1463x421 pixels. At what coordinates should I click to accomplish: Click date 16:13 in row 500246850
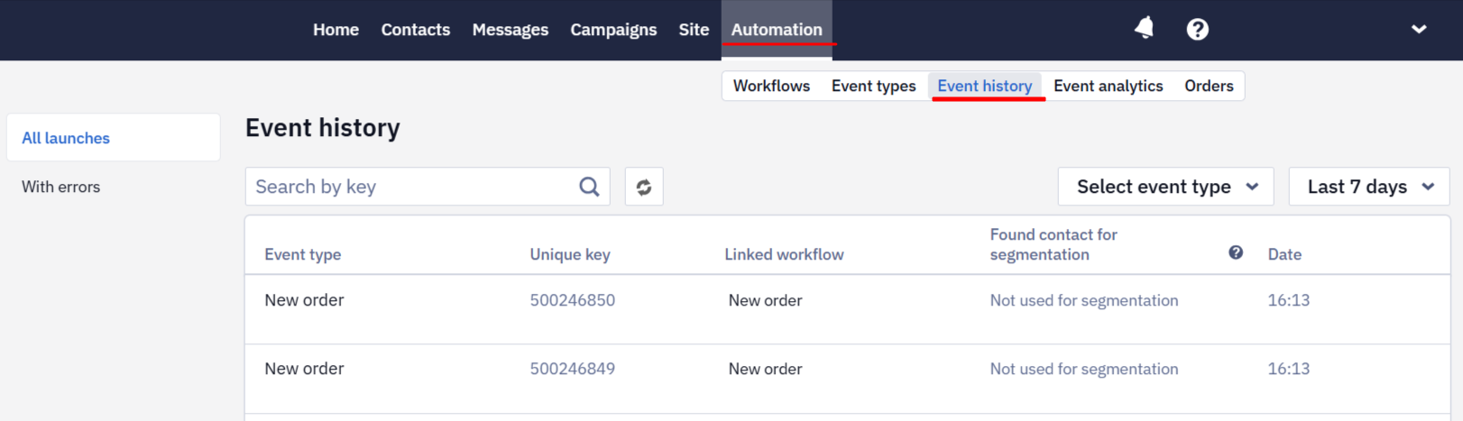point(1288,300)
